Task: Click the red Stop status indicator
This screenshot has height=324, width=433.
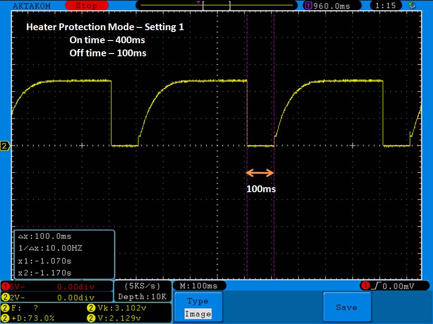Action: (x=86, y=6)
